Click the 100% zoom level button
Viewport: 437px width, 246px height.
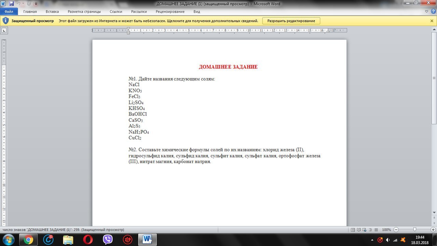[386, 230]
